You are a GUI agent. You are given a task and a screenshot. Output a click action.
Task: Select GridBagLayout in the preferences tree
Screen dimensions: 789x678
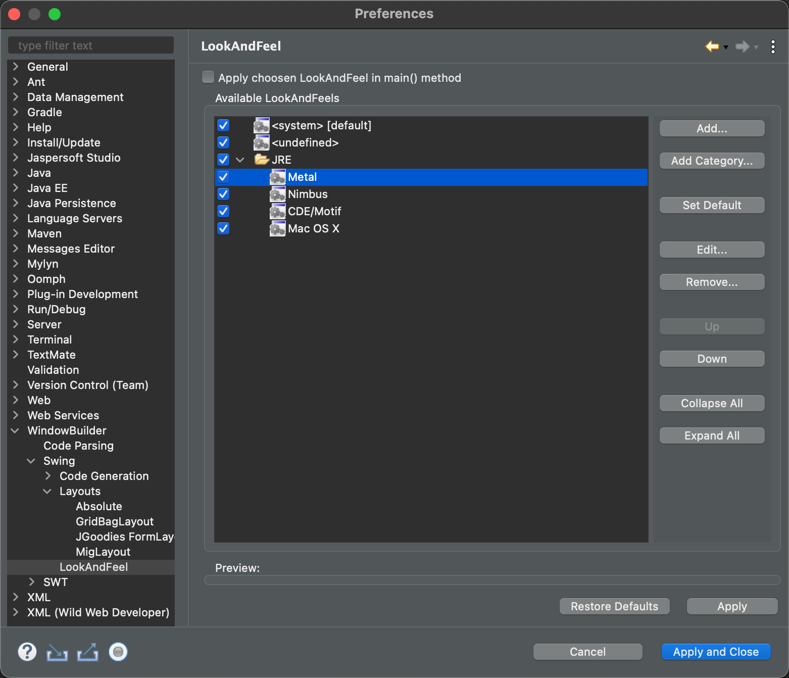pos(115,521)
